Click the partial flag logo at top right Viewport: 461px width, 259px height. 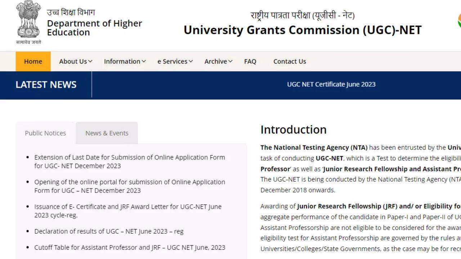click(459, 21)
